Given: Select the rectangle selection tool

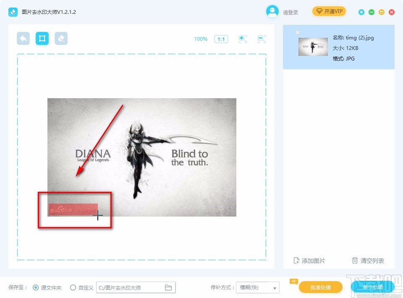Looking at the screenshot, I should [42, 39].
